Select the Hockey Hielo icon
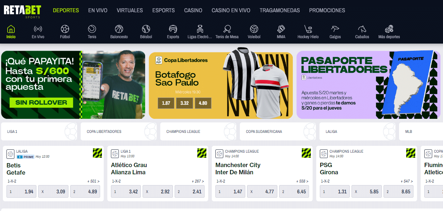This screenshot has height=211, width=443. (x=308, y=29)
